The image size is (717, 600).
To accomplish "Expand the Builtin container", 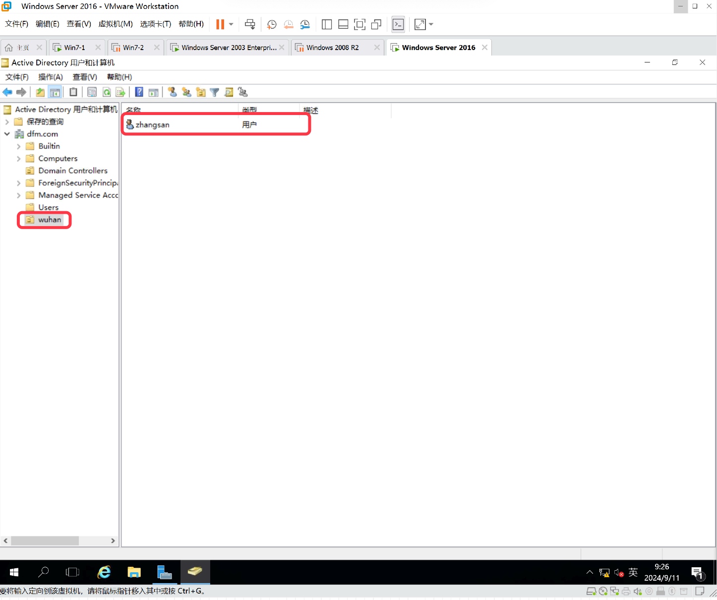I will (18, 146).
